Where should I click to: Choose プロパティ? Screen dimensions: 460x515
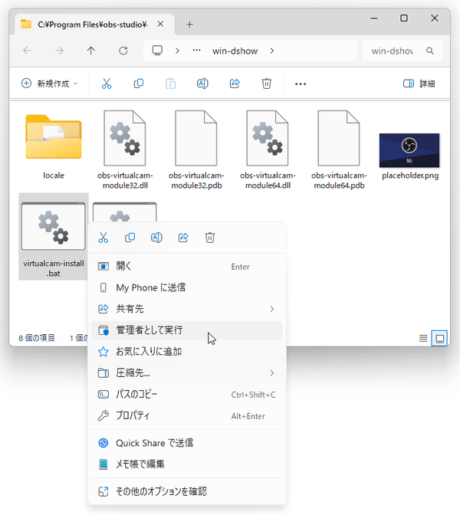pos(186,415)
